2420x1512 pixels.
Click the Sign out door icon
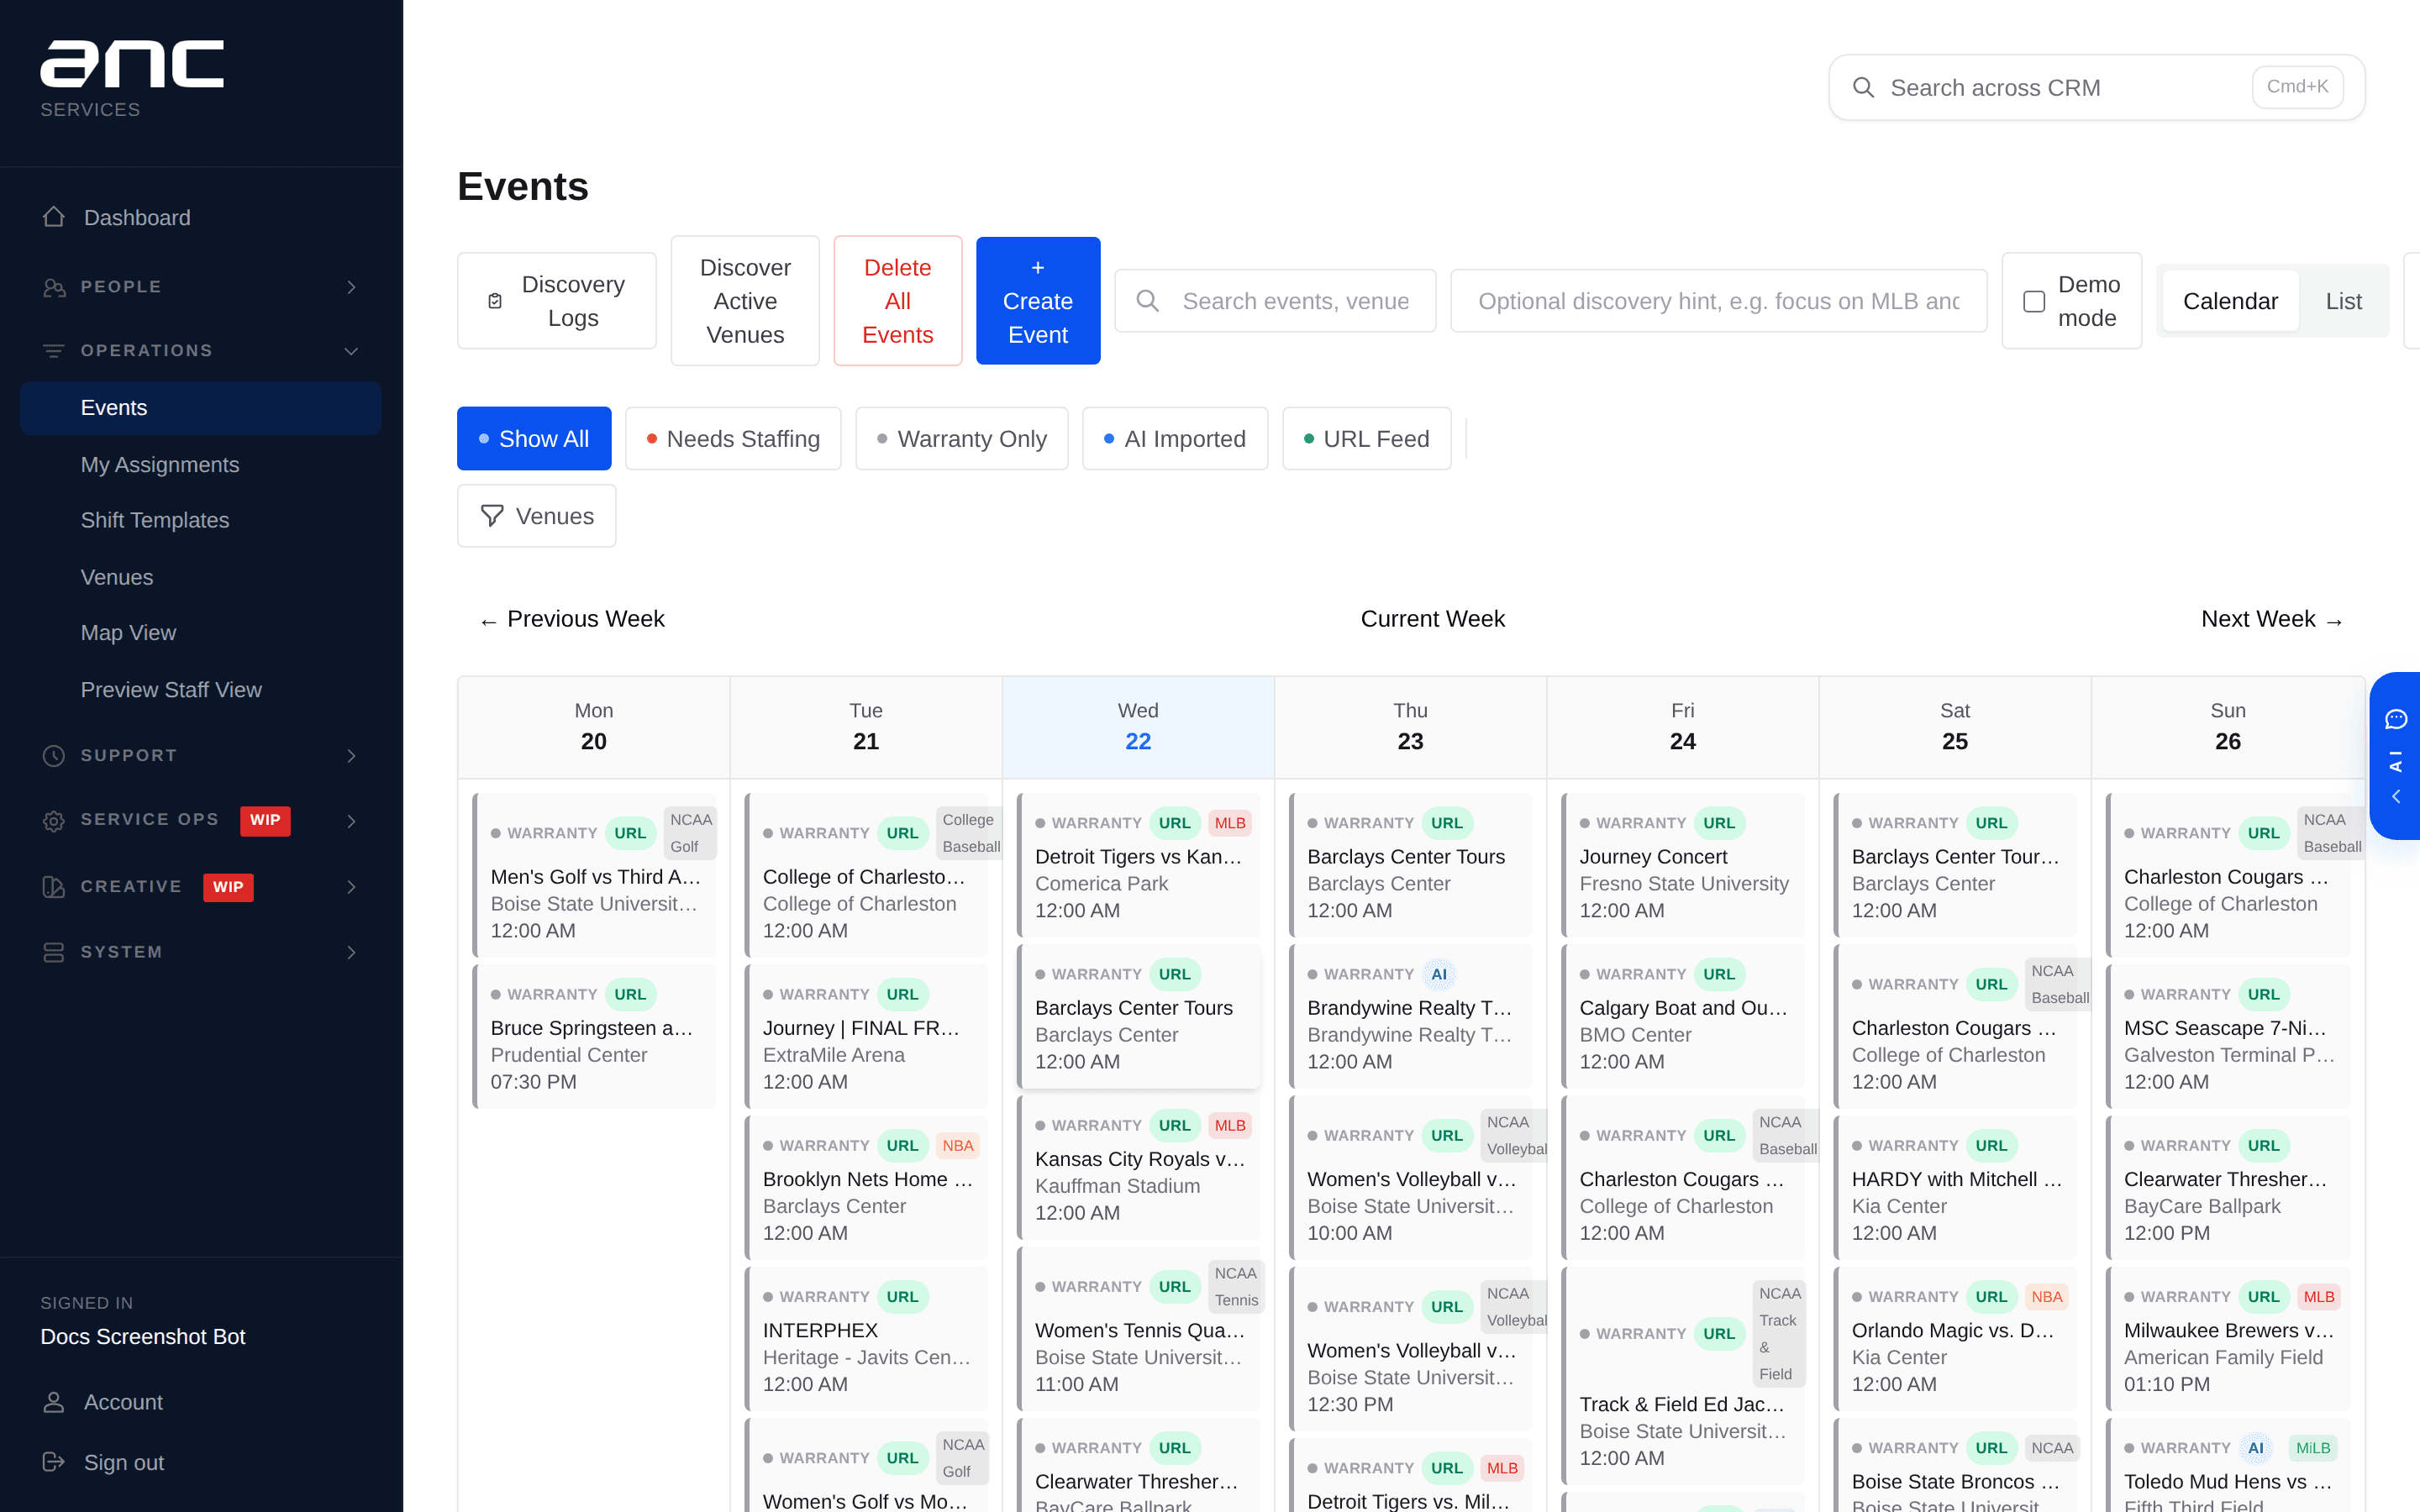54,1462
